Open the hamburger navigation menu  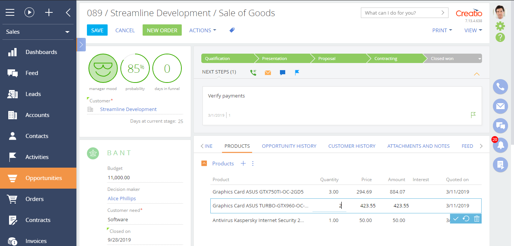[x=10, y=12]
